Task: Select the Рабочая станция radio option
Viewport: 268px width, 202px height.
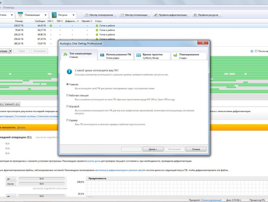Action: (x=67, y=95)
